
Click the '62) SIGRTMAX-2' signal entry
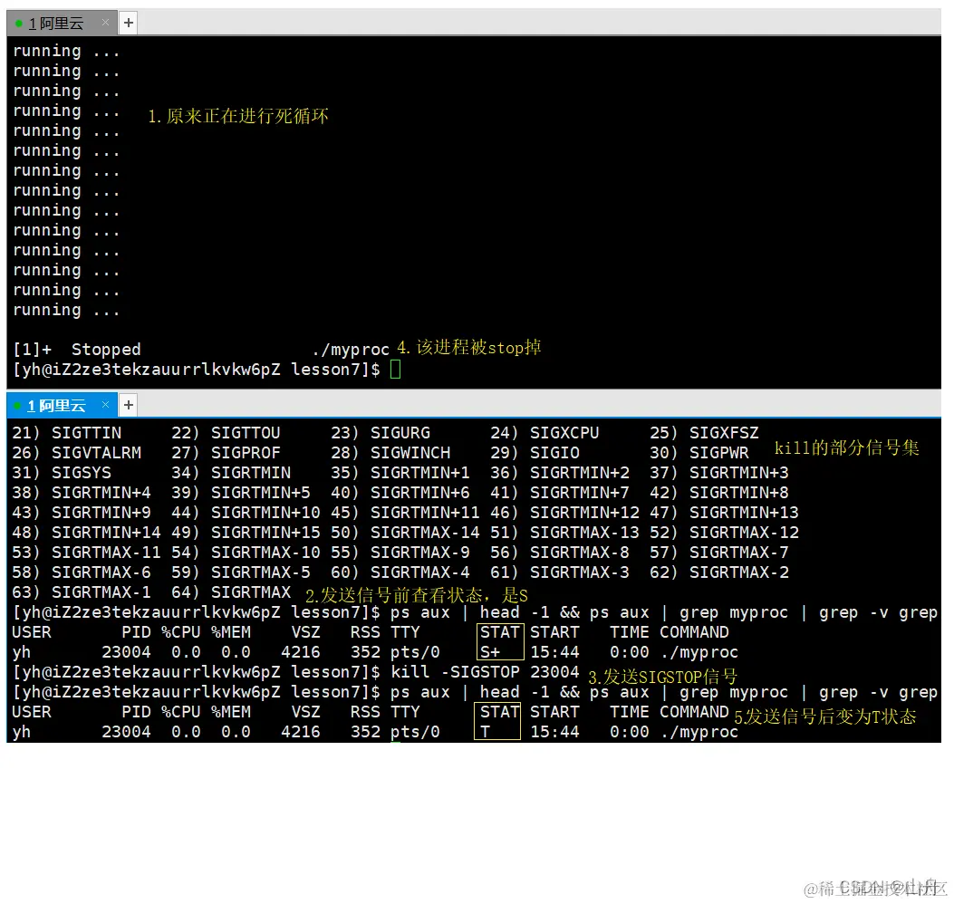point(719,572)
